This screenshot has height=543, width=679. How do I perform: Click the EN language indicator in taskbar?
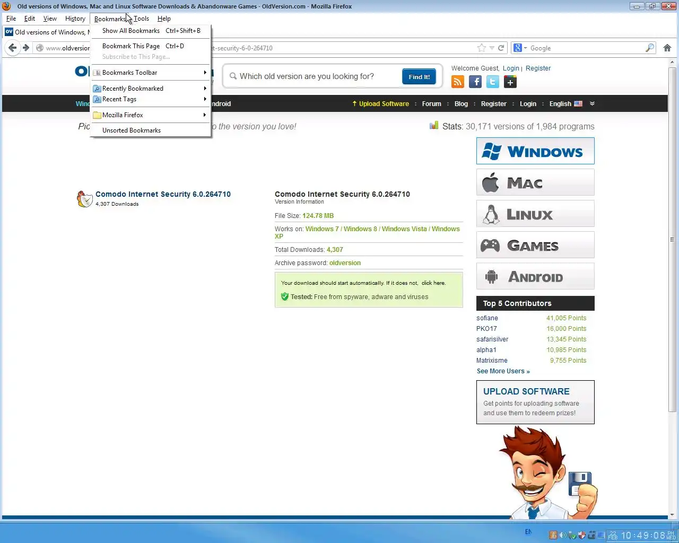[528, 532]
